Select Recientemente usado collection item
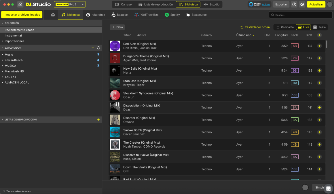 [x=51, y=30]
